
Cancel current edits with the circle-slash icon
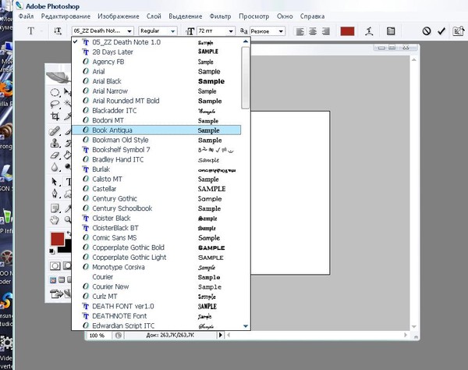click(x=427, y=30)
